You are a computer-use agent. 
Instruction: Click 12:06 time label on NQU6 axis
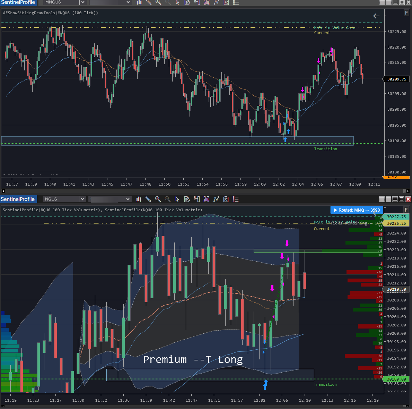point(282,400)
